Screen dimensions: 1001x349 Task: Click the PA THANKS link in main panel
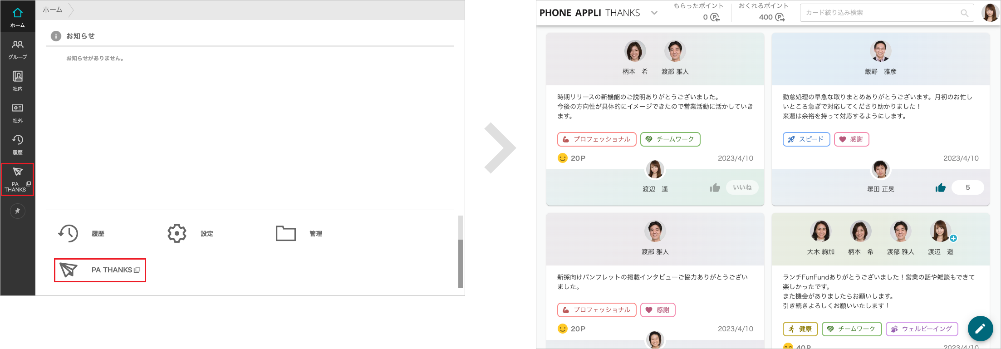coord(100,270)
